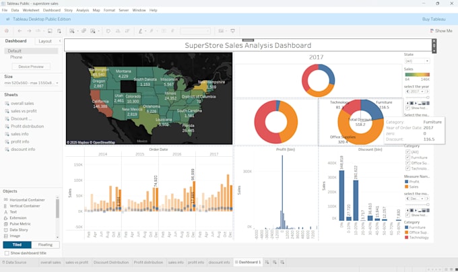Screen dimensions: 458x272
Task: Click the Sales color legend gradient
Action: point(417,75)
